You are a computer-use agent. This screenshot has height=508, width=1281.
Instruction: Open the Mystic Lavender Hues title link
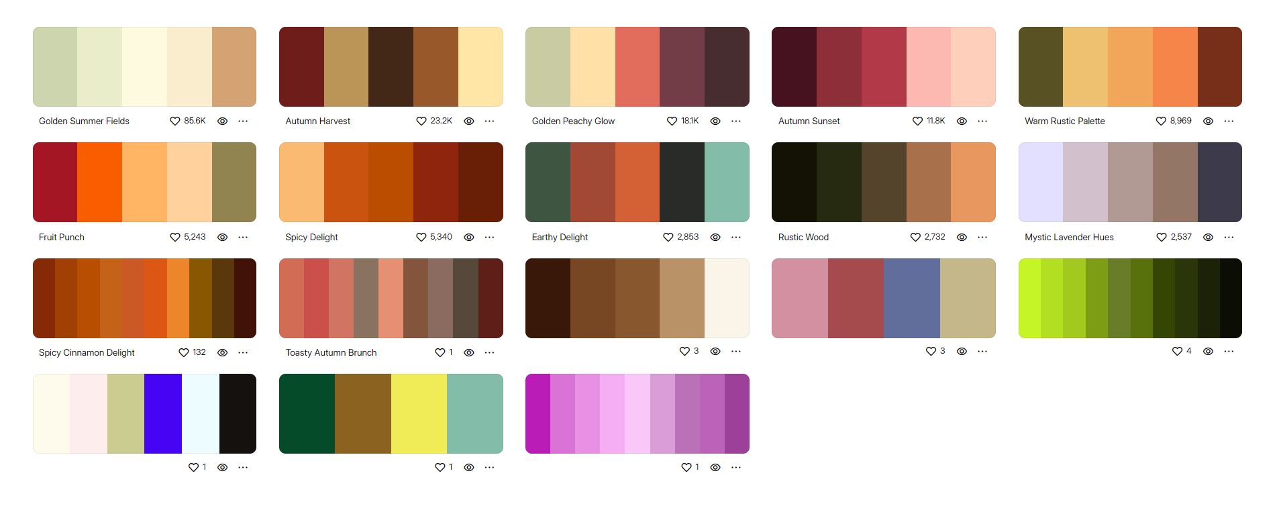[x=1069, y=238]
